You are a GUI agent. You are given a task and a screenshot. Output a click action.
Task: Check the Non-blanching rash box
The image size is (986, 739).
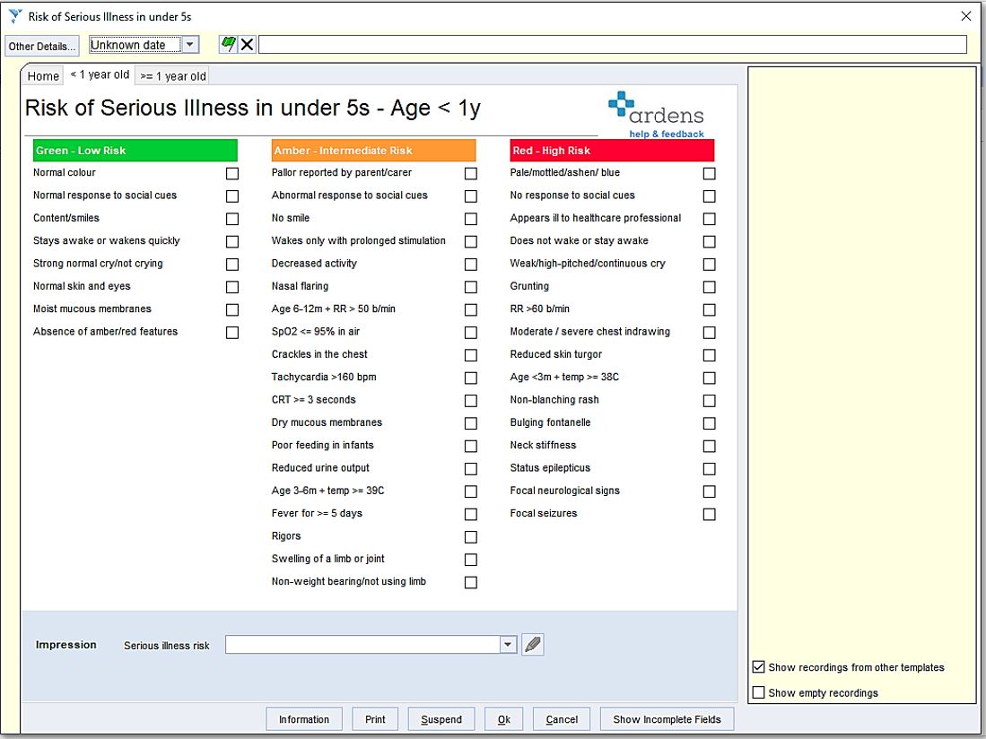(710, 400)
